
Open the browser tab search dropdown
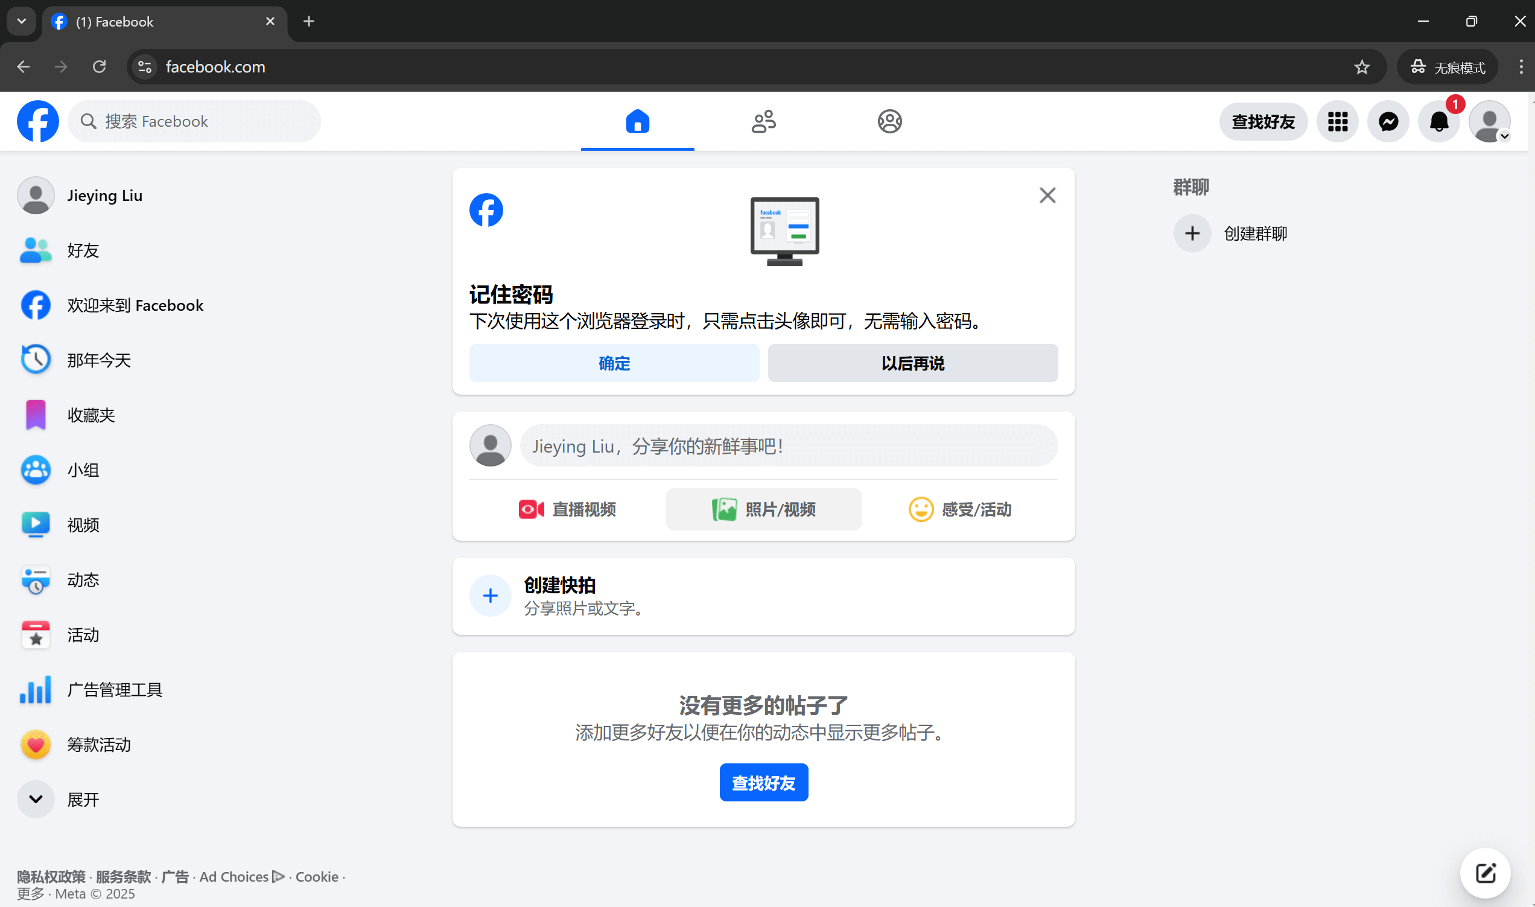click(x=21, y=21)
